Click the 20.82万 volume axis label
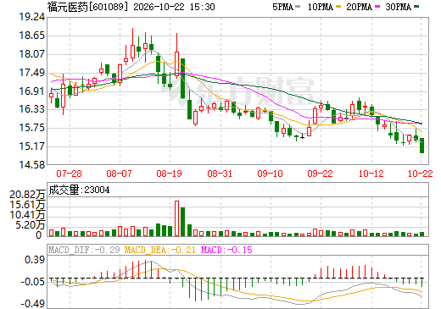Viewport: 441px width, 309px height. pos(28,195)
